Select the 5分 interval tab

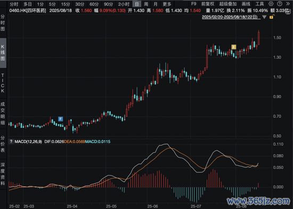(52, 4)
